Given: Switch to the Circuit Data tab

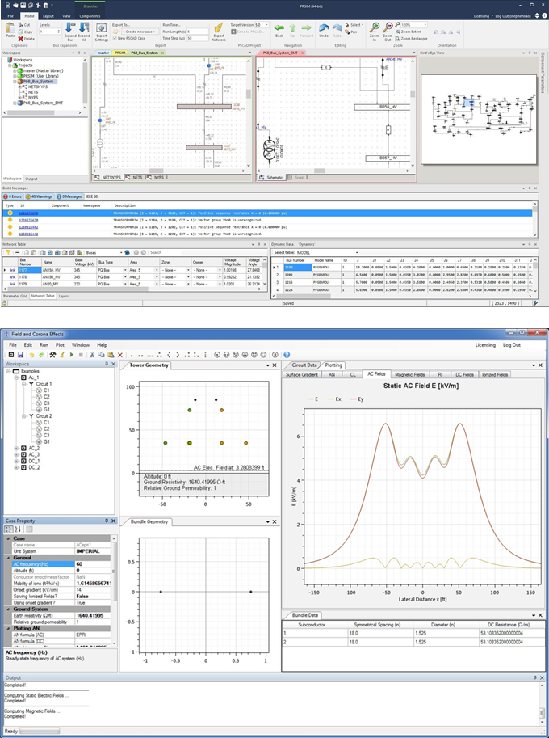Looking at the screenshot, I should (304, 365).
